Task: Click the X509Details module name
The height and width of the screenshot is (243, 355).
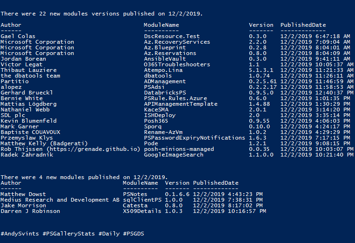Action: pyautogui.click(x=142, y=211)
